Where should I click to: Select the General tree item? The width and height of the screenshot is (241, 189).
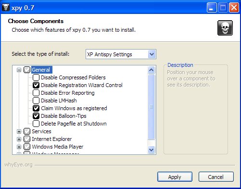(x=41, y=70)
